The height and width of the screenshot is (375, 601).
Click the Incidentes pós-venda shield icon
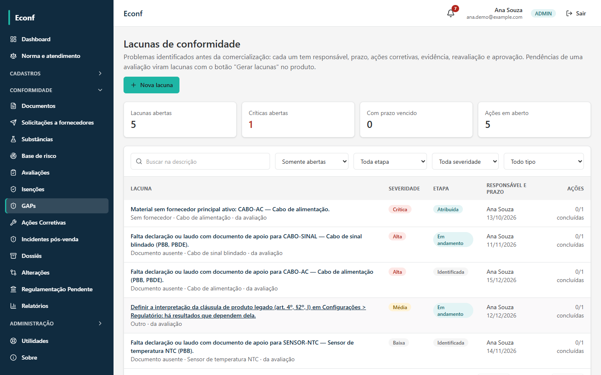coord(13,239)
